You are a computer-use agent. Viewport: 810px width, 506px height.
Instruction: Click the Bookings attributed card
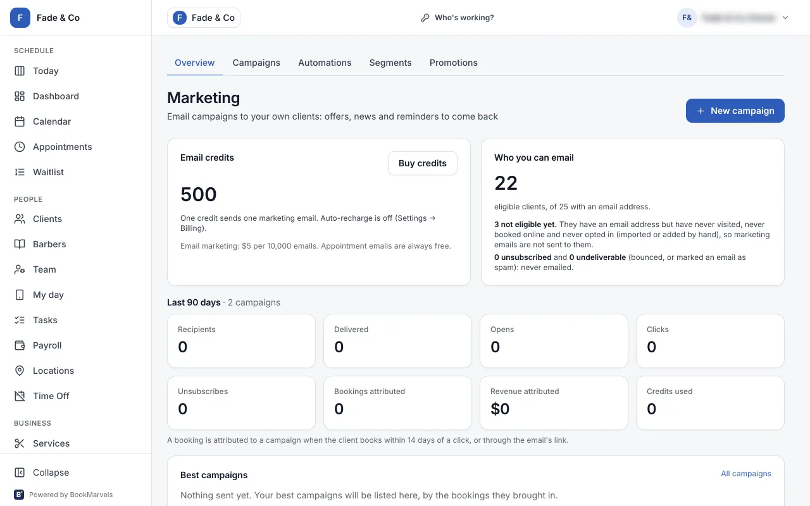397,403
